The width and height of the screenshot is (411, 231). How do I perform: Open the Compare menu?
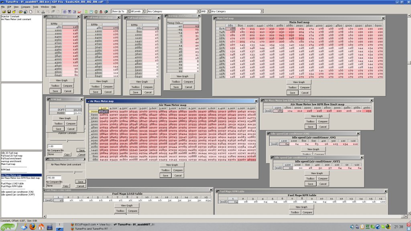(25, 7)
